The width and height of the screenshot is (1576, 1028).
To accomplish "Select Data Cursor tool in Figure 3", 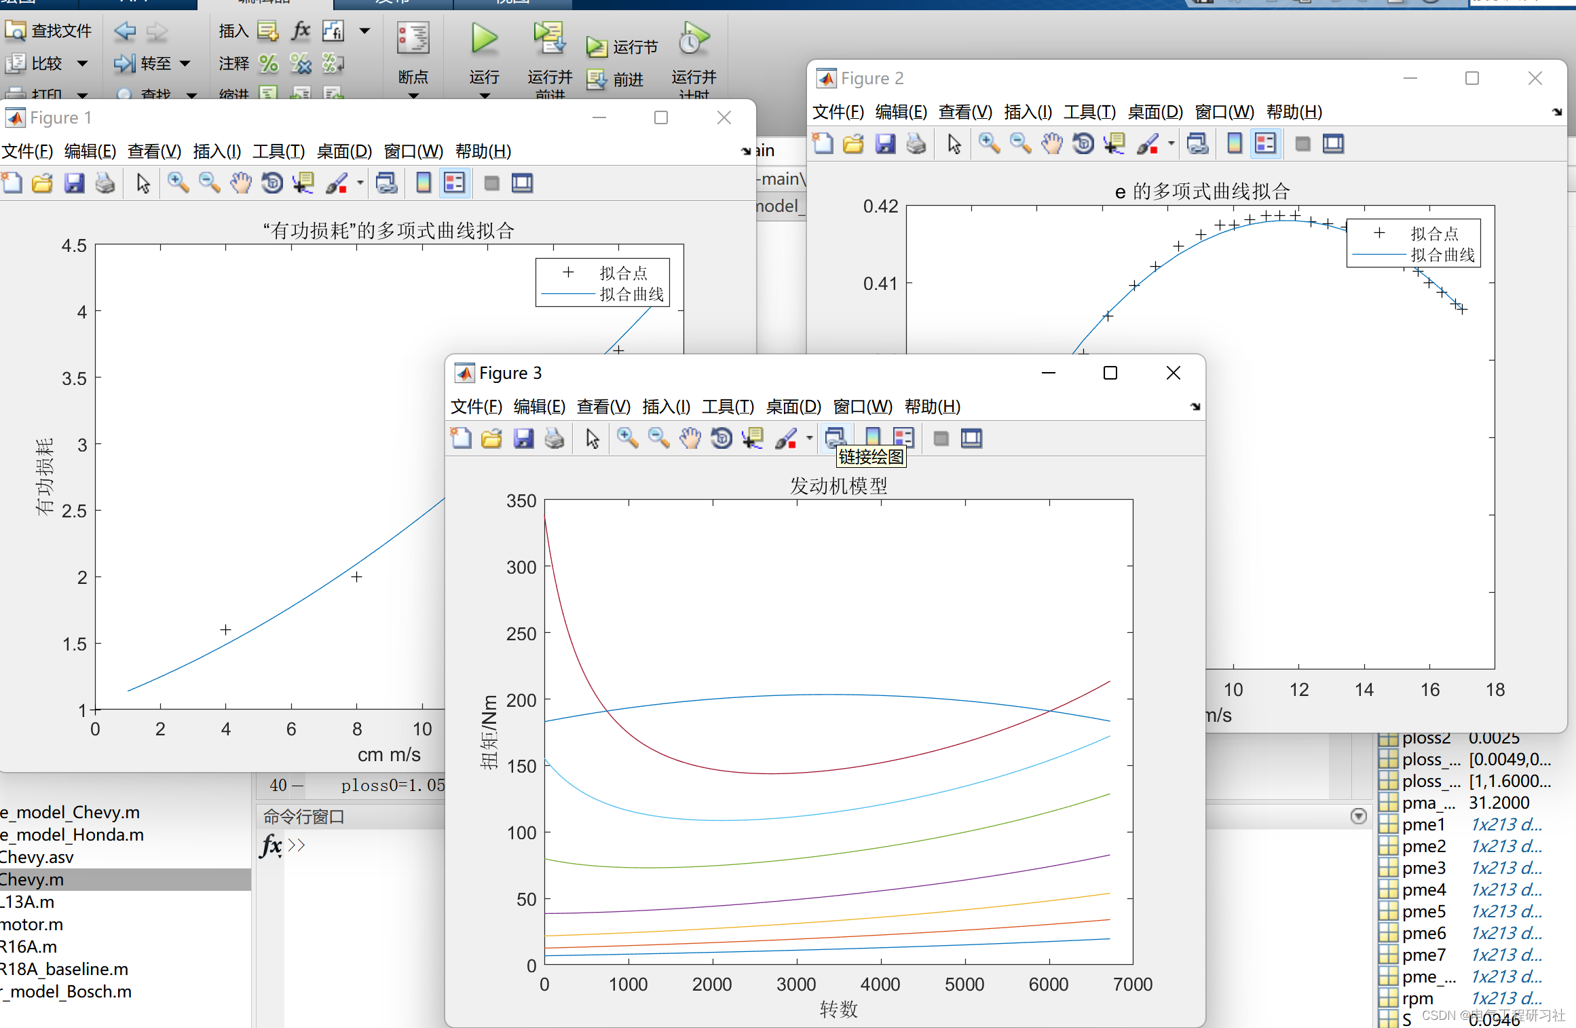I will pos(752,439).
